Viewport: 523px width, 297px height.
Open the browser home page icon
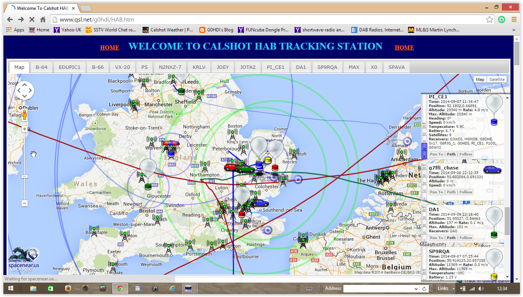(43, 20)
